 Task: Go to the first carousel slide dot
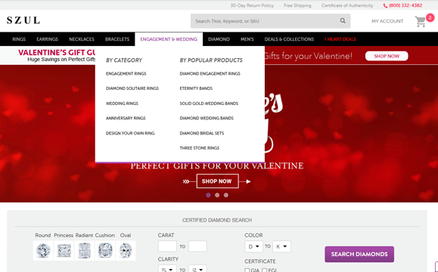click(208, 195)
